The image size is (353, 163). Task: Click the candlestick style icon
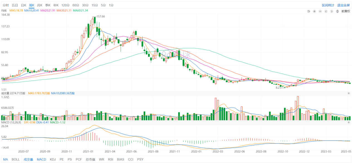337,11
